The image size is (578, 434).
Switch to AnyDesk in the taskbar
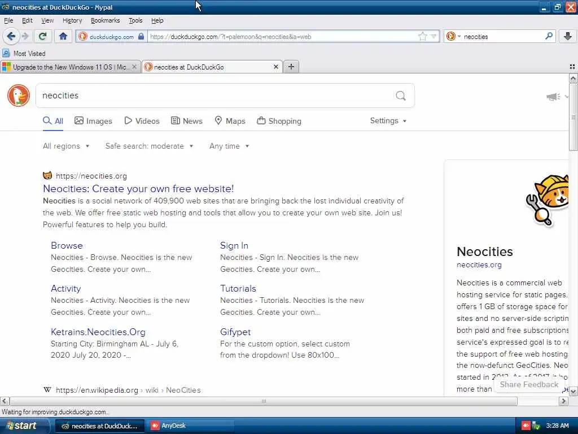[190, 426]
